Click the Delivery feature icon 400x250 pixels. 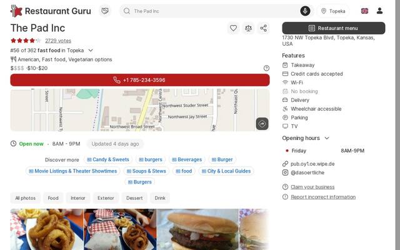pos(285,100)
